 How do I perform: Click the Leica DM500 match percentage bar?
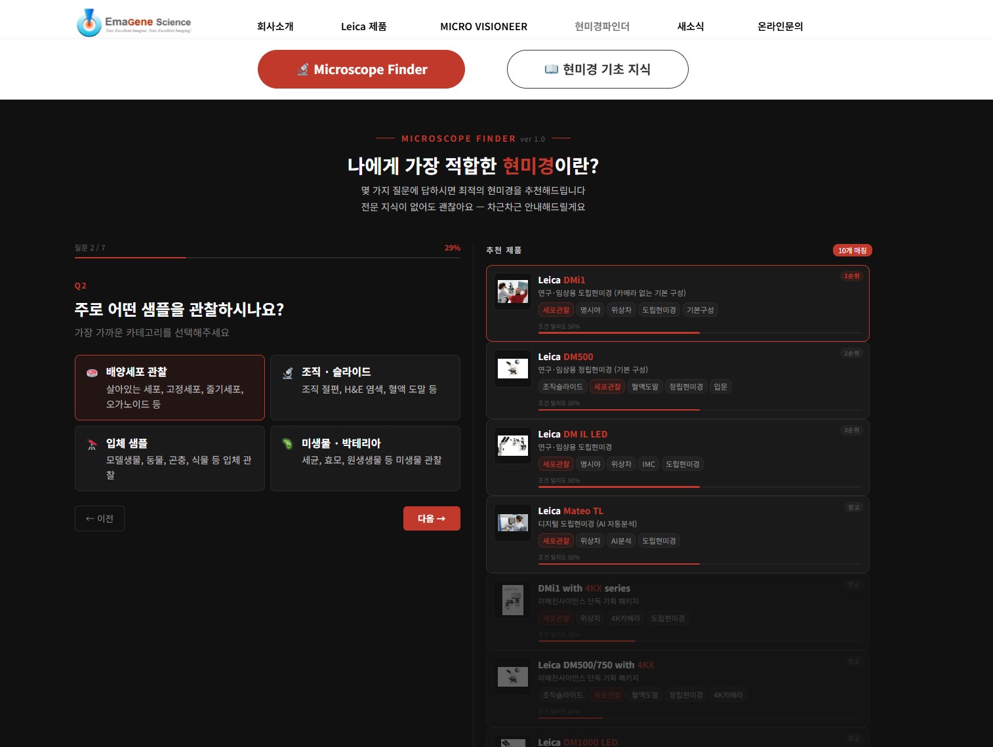point(700,410)
